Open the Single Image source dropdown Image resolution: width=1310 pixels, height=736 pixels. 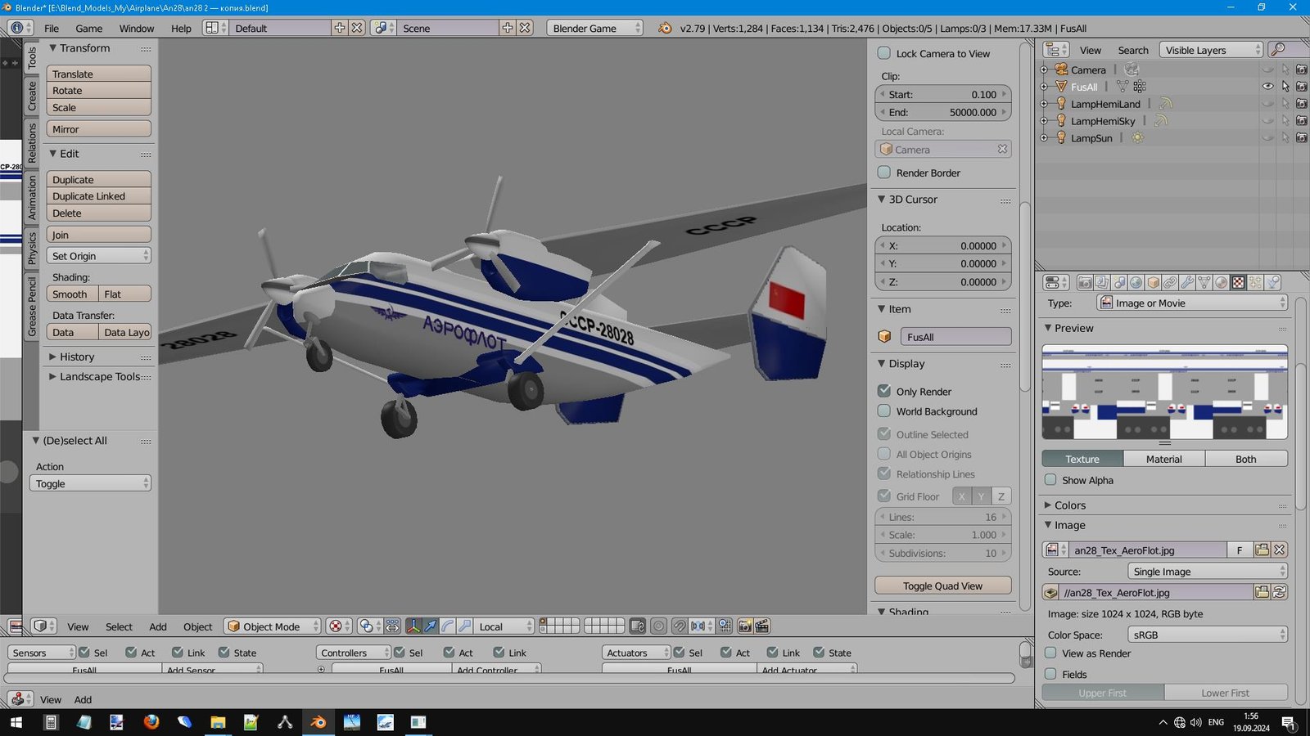coord(1207,572)
